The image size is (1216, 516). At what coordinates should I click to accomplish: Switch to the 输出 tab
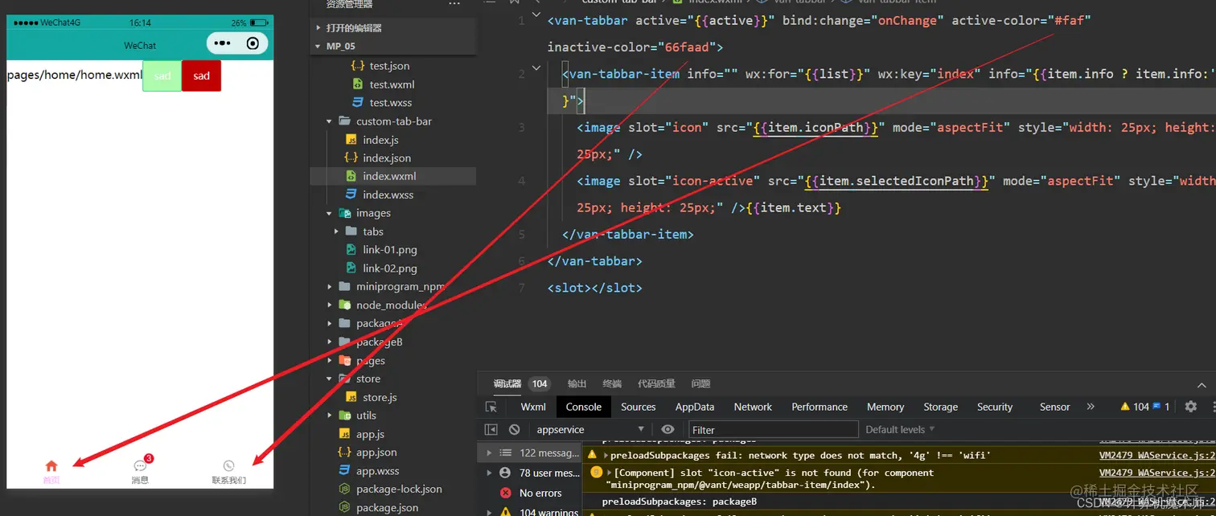coord(577,383)
